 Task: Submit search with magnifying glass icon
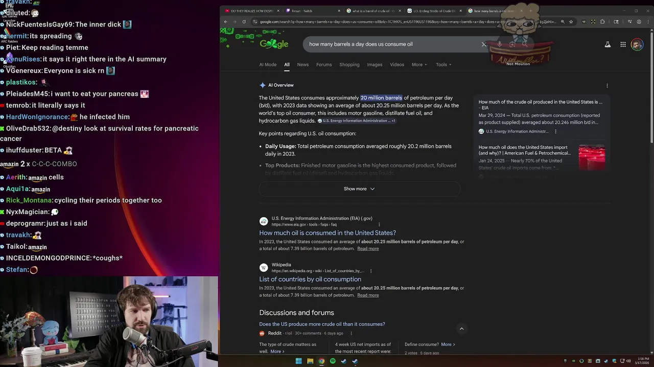point(525,44)
